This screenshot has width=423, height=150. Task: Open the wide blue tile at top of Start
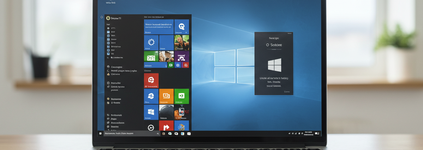click(159, 27)
